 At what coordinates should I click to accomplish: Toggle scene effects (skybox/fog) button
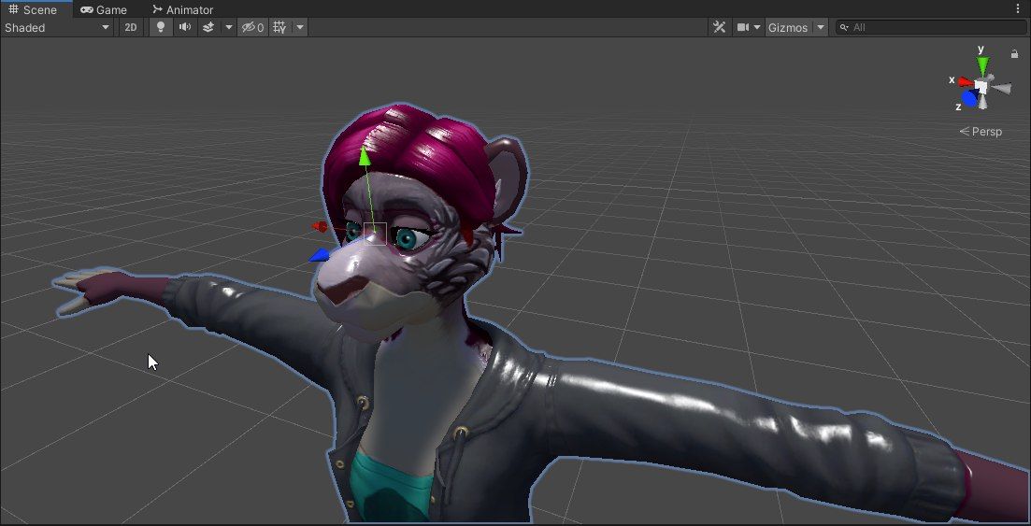[208, 28]
